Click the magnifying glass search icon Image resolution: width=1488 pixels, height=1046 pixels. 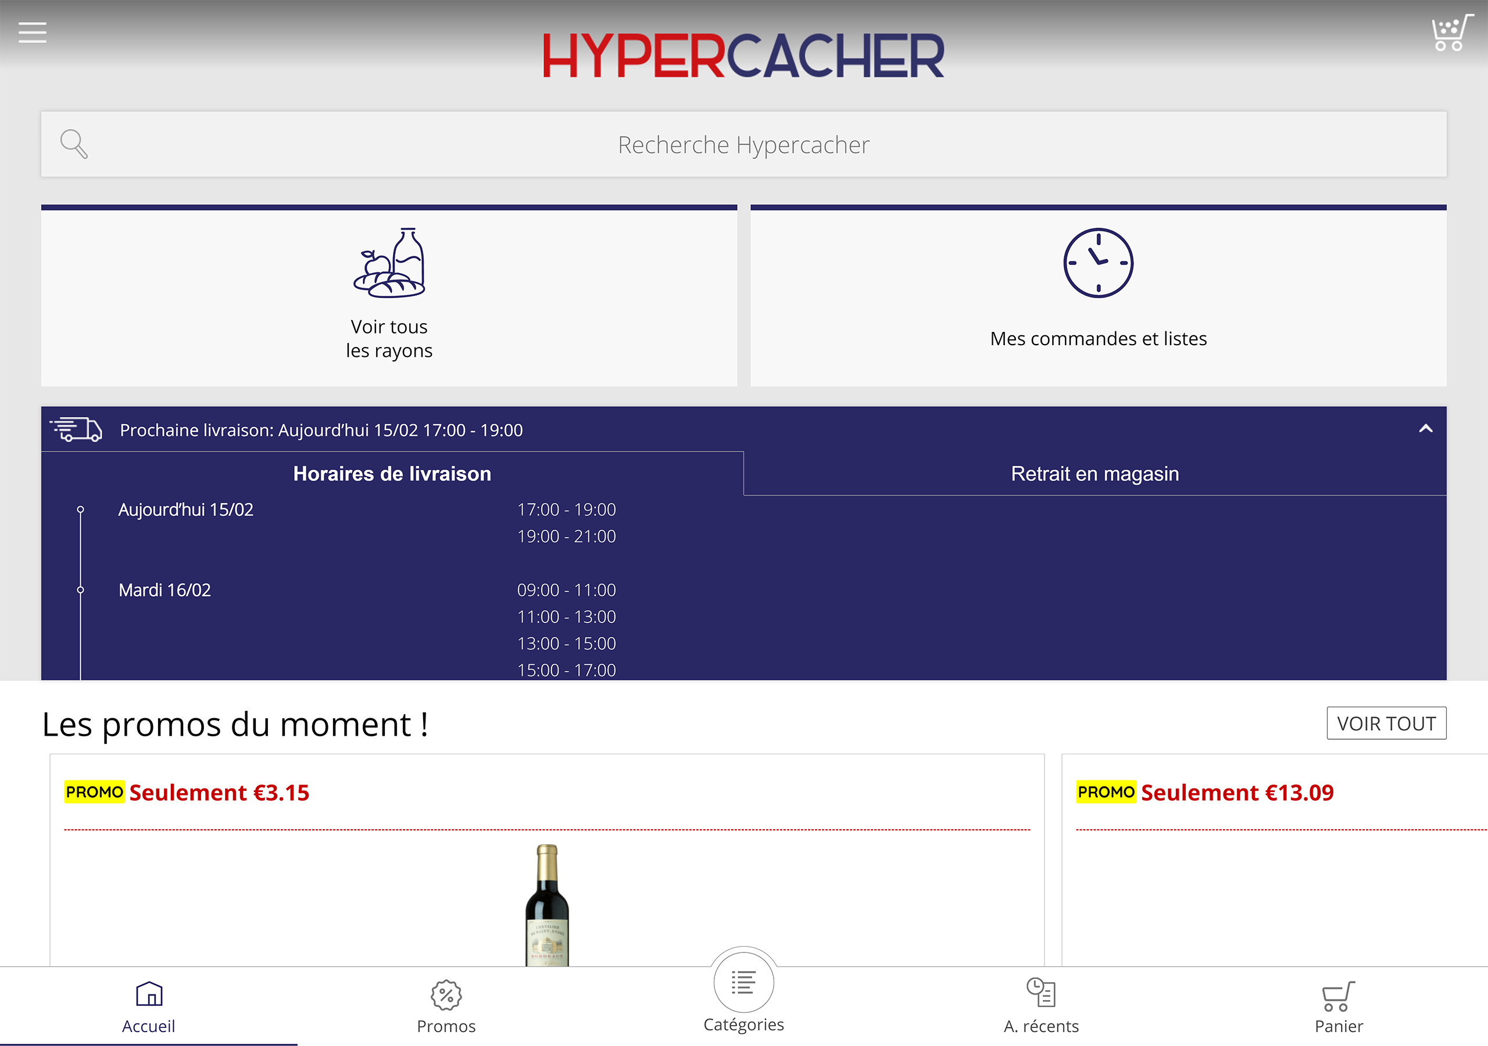(74, 144)
